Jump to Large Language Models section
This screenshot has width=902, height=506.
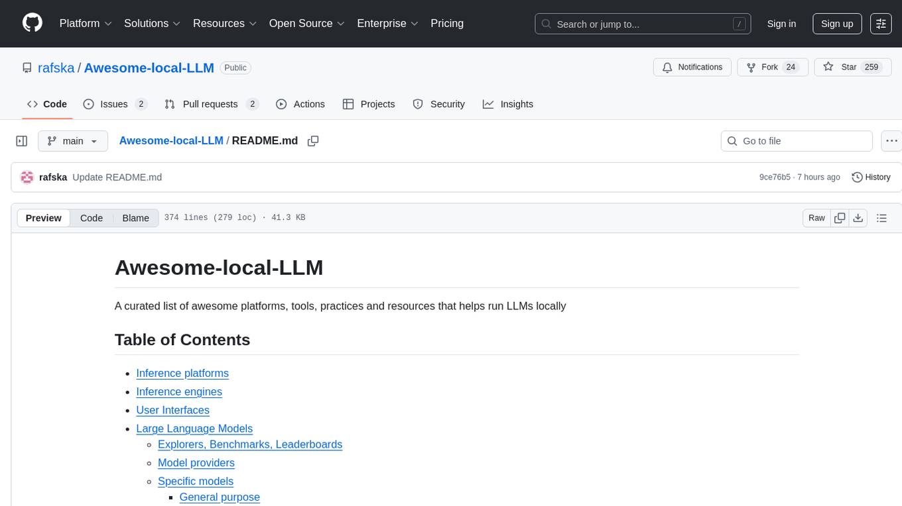[x=194, y=429]
